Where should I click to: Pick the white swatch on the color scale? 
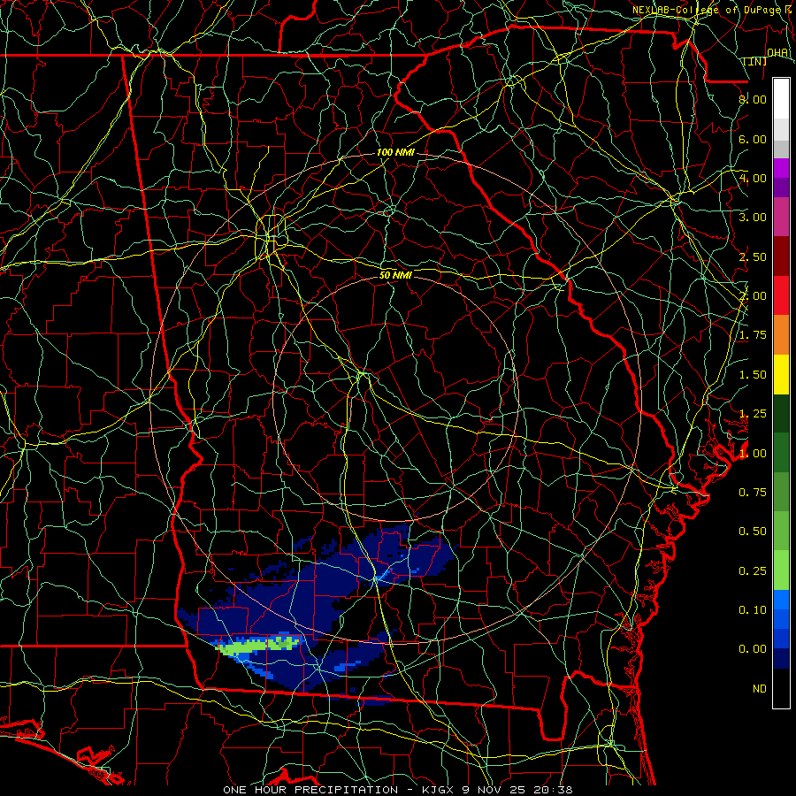coord(781,99)
